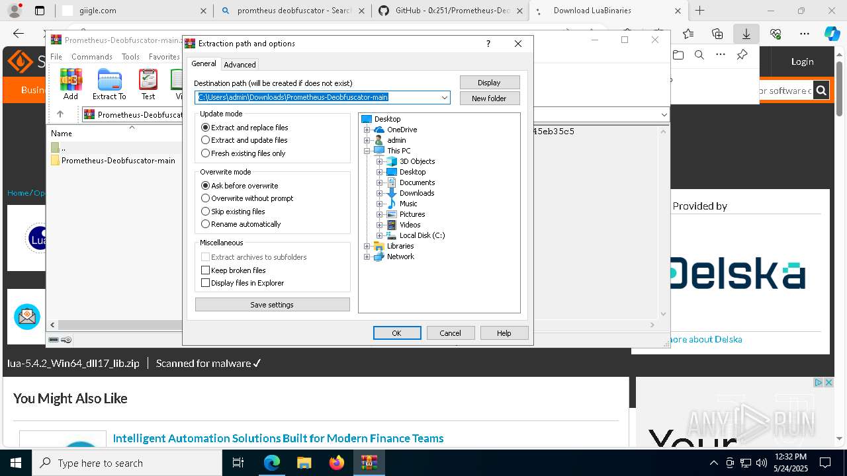Screen dimensions: 847x476
Task: Open the Edge browser on the taskbar
Action: point(272,463)
